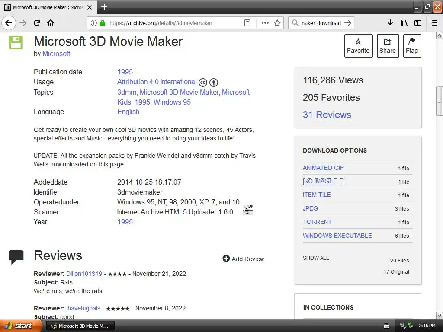Open the Firefox library
Viewport: 443px width, 332px height.
(x=404, y=23)
